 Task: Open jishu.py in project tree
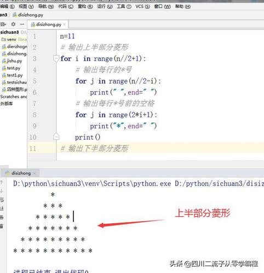[x=12, y=61]
